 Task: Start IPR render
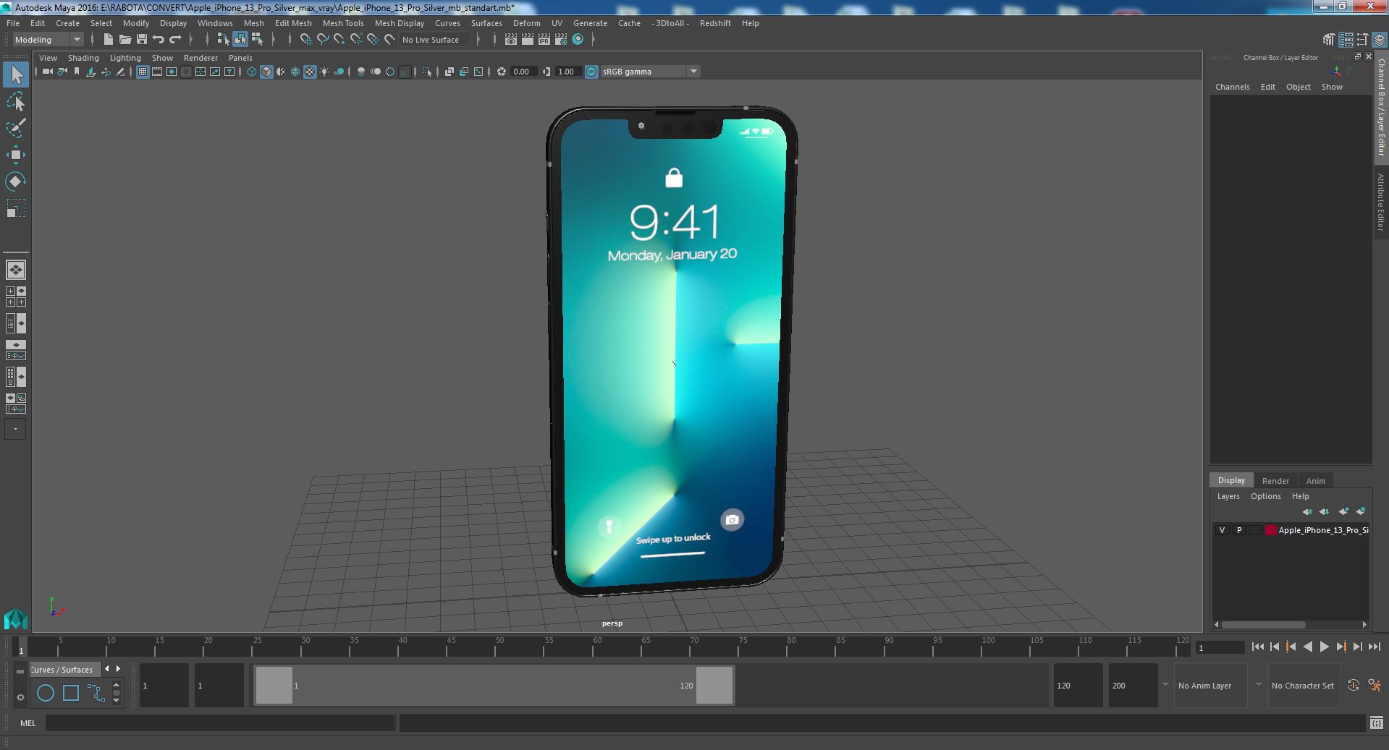pyautogui.click(x=544, y=40)
